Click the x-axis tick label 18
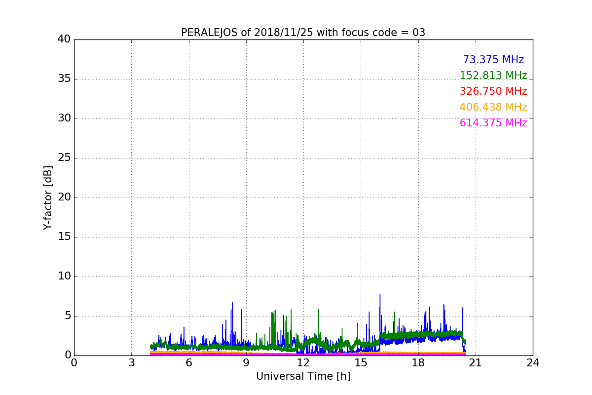592x395 pixels. coord(418,363)
